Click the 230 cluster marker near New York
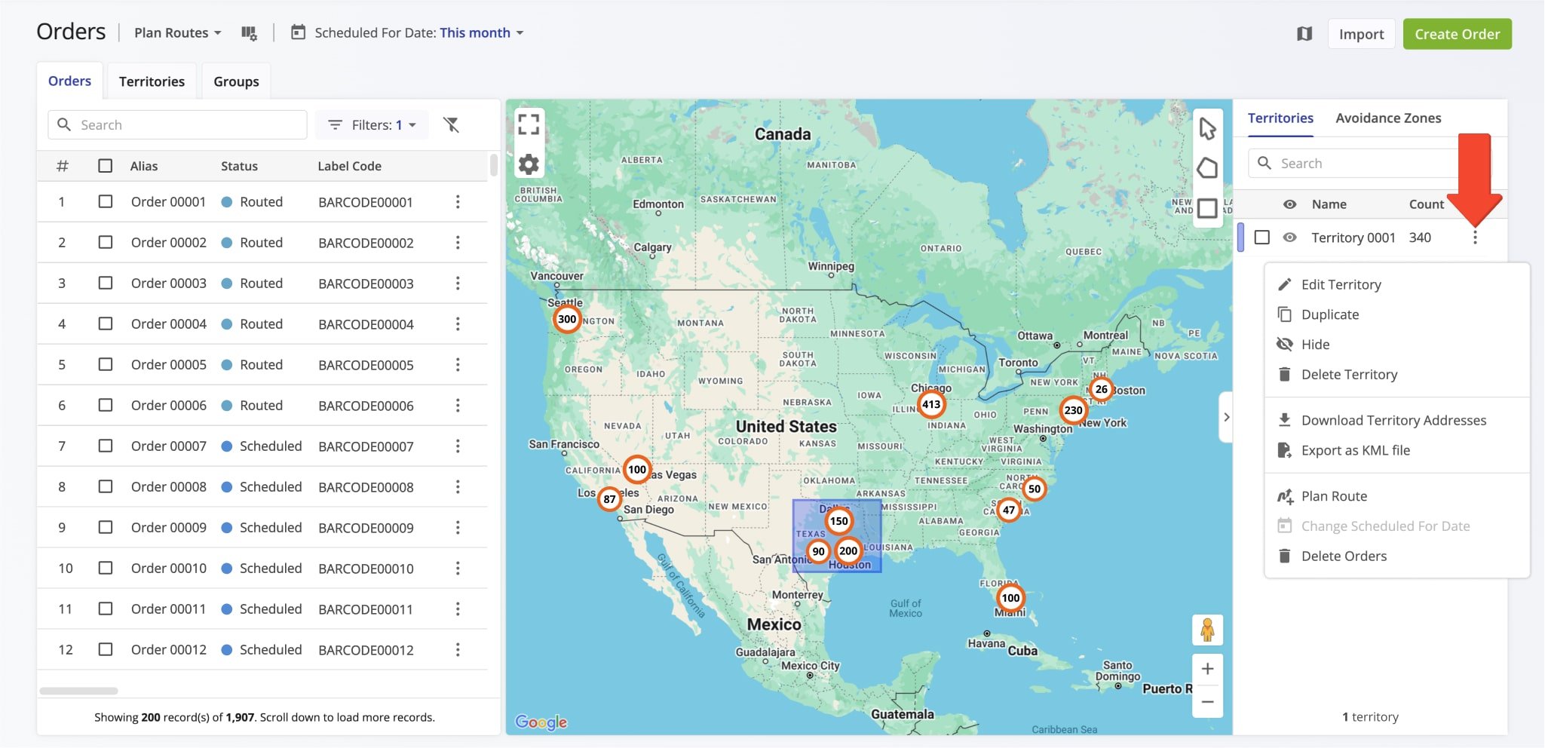The image size is (1545, 748). (1073, 411)
